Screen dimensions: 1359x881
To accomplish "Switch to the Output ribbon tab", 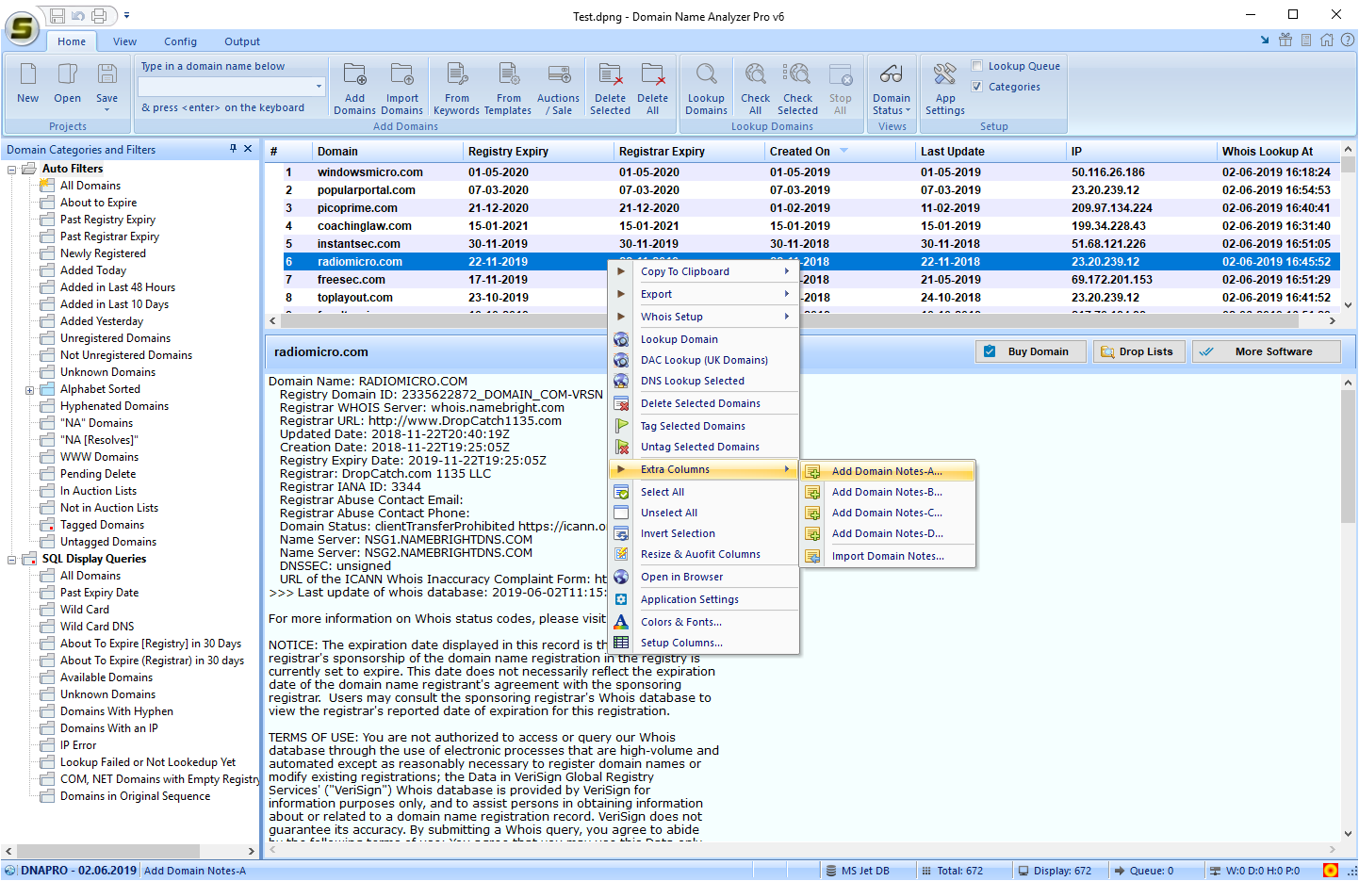I will 242,41.
